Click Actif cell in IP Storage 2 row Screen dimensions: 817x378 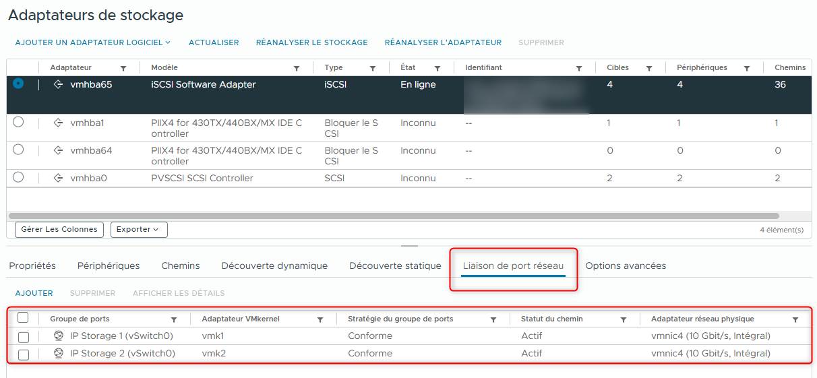[x=531, y=353]
